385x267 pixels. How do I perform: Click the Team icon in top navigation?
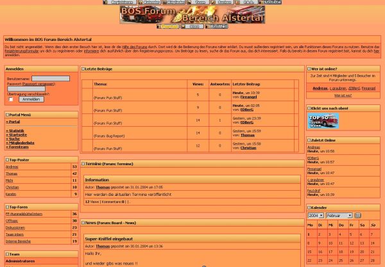pyautogui.click(x=200, y=3)
